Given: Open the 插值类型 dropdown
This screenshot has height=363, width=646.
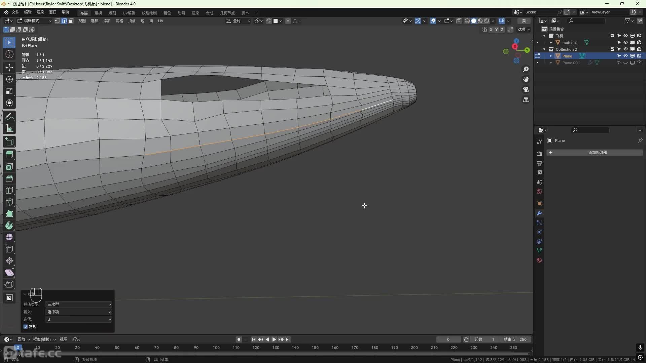Looking at the screenshot, I should pos(78,305).
